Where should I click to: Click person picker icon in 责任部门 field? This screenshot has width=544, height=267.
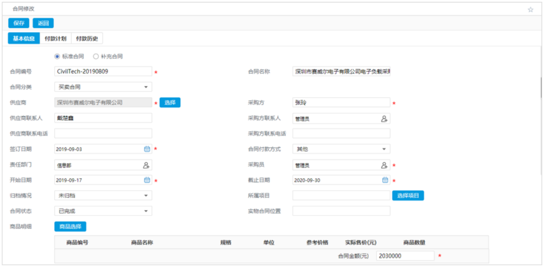[x=146, y=165]
